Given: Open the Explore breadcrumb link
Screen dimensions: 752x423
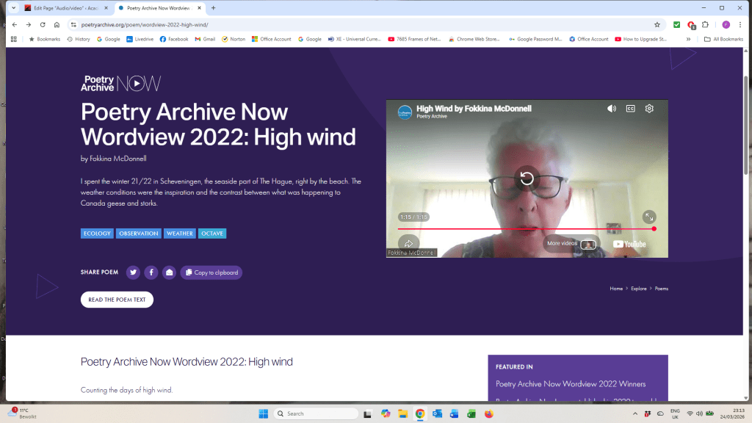Looking at the screenshot, I should pos(639,289).
